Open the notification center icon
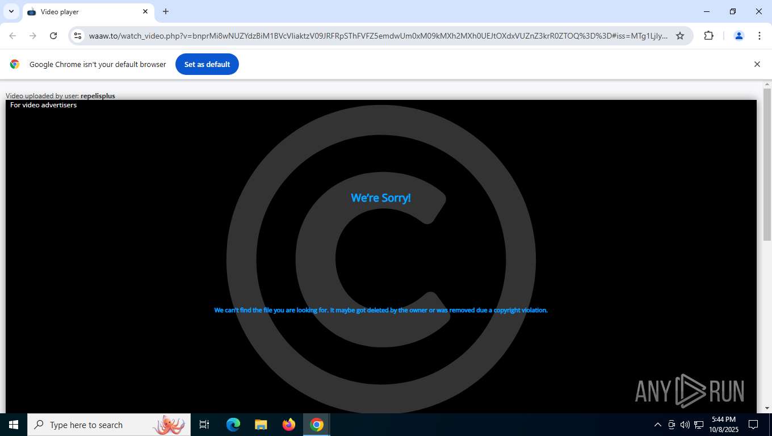 (x=754, y=425)
